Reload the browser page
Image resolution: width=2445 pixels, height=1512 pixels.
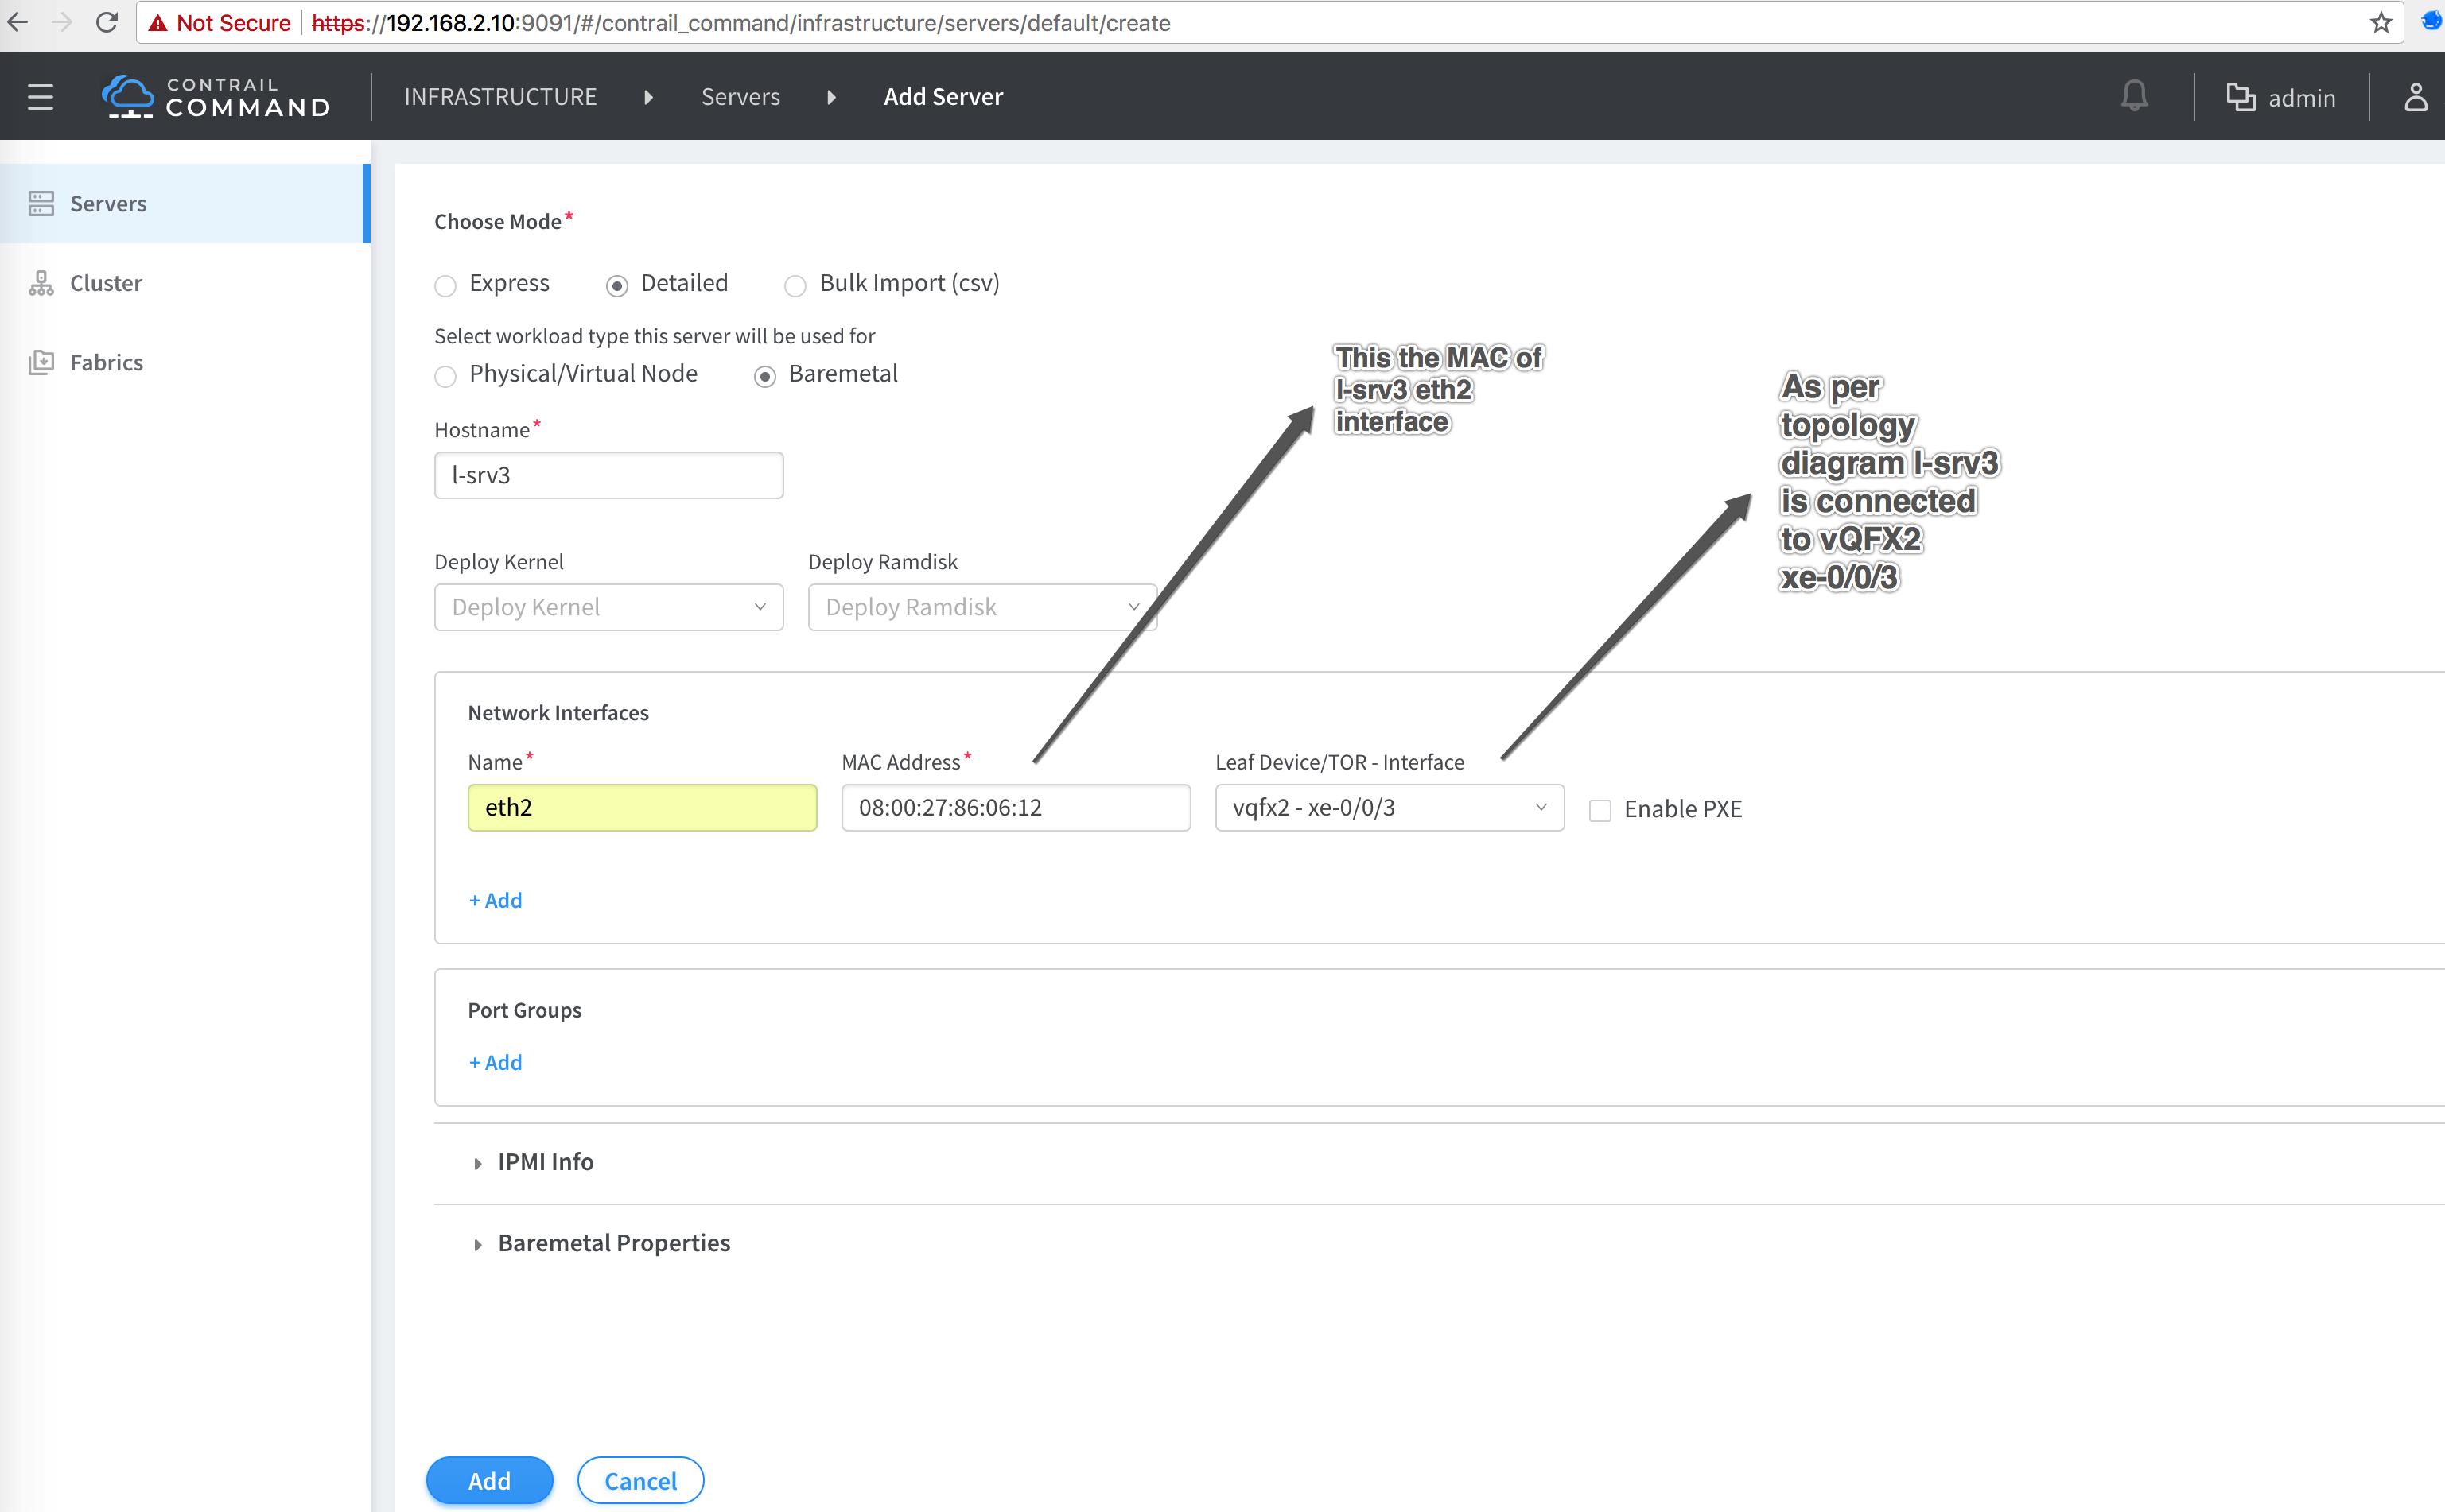coord(107,22)
